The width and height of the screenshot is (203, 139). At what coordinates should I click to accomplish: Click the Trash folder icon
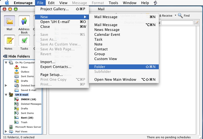pos(17,122)
